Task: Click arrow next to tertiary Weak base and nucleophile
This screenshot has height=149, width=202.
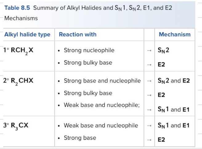Action: [x=149, y=126]
